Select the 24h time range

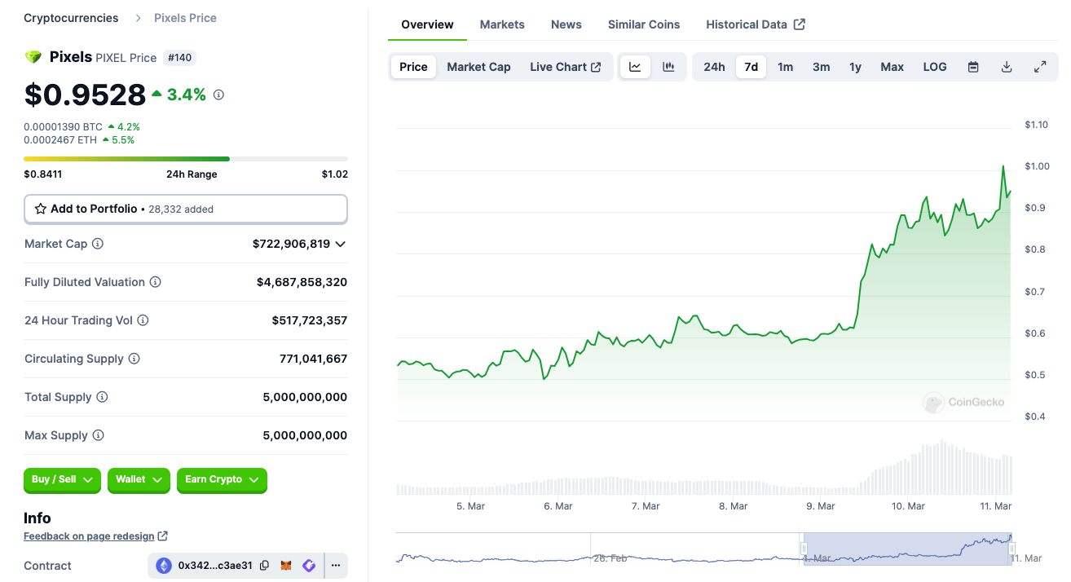[x=714, y=67]
